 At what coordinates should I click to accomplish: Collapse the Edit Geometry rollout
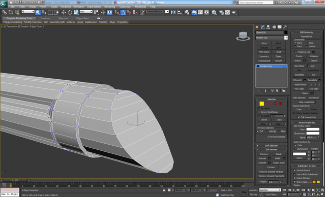[307, 32]
